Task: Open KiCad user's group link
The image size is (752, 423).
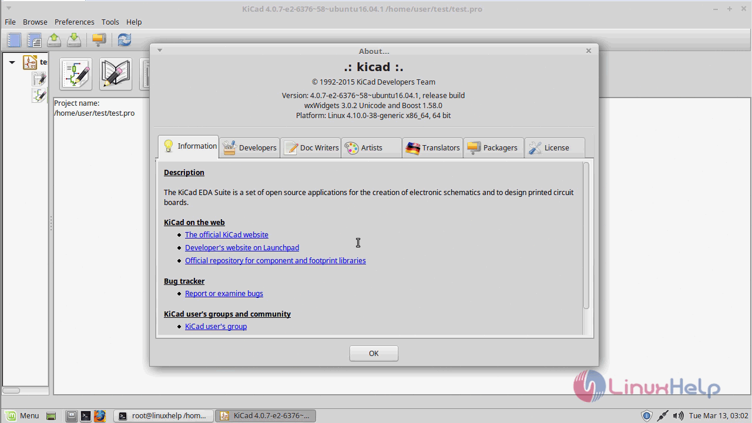Action: 216,326
